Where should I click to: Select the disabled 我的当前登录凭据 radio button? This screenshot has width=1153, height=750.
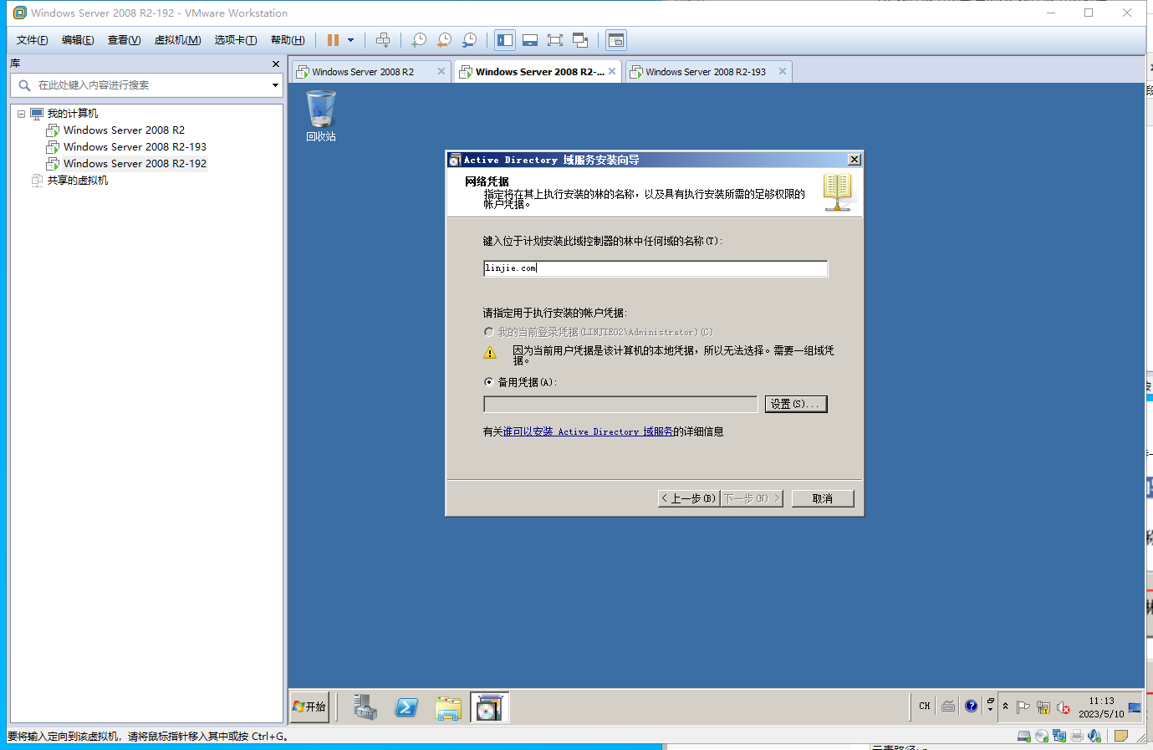(x=489, y=332)
